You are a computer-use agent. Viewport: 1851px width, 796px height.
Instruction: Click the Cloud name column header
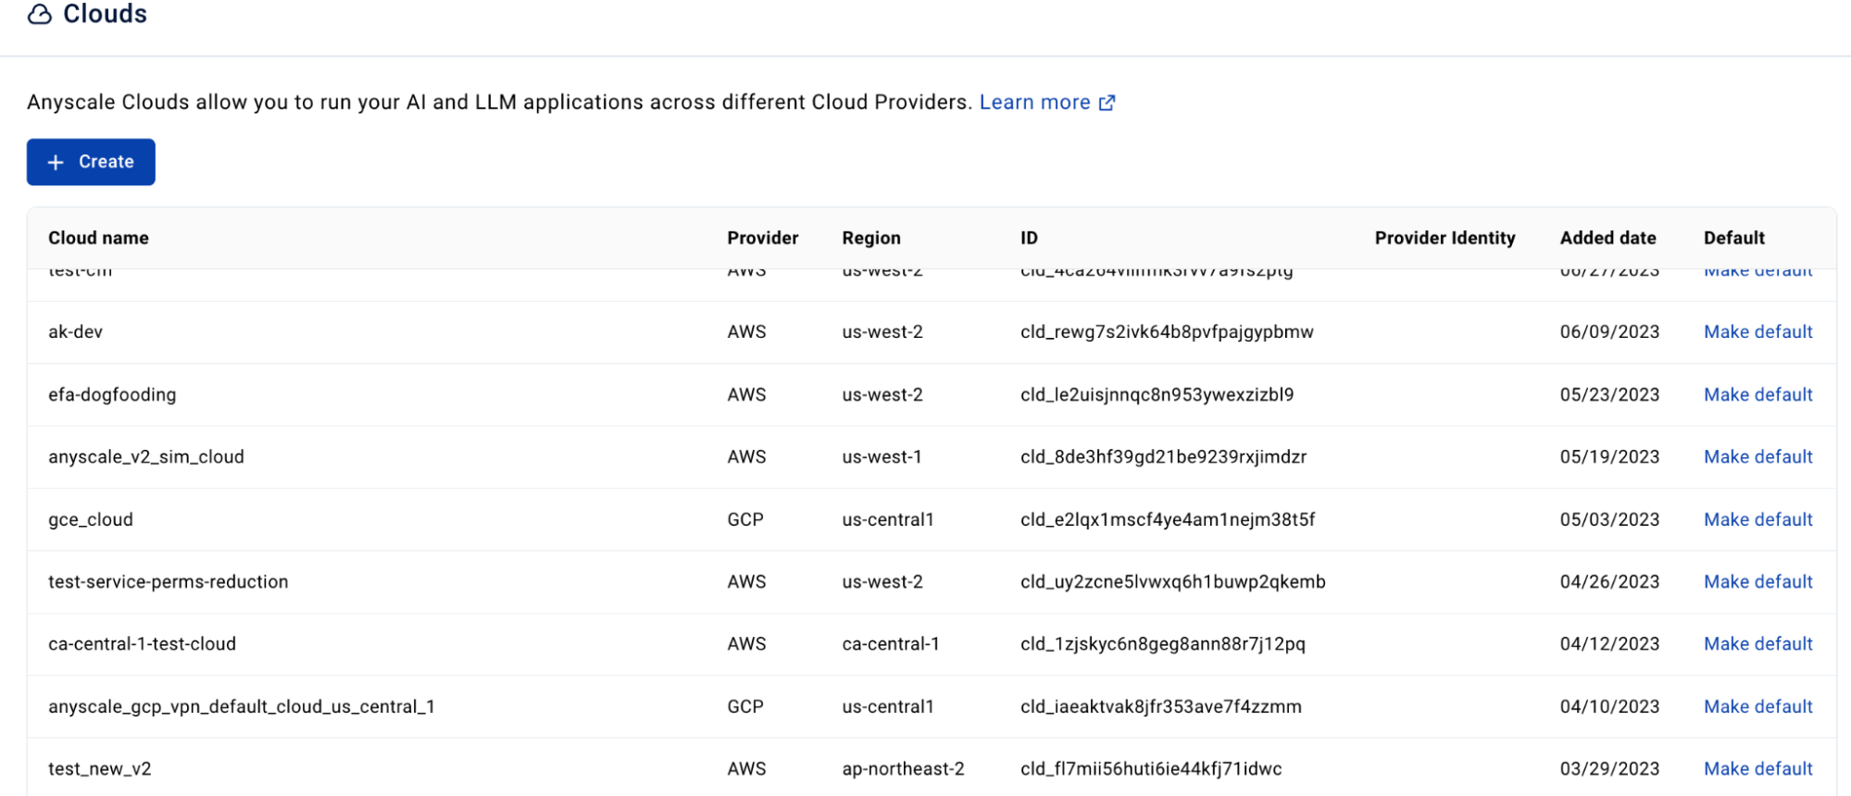pos(98,238)
